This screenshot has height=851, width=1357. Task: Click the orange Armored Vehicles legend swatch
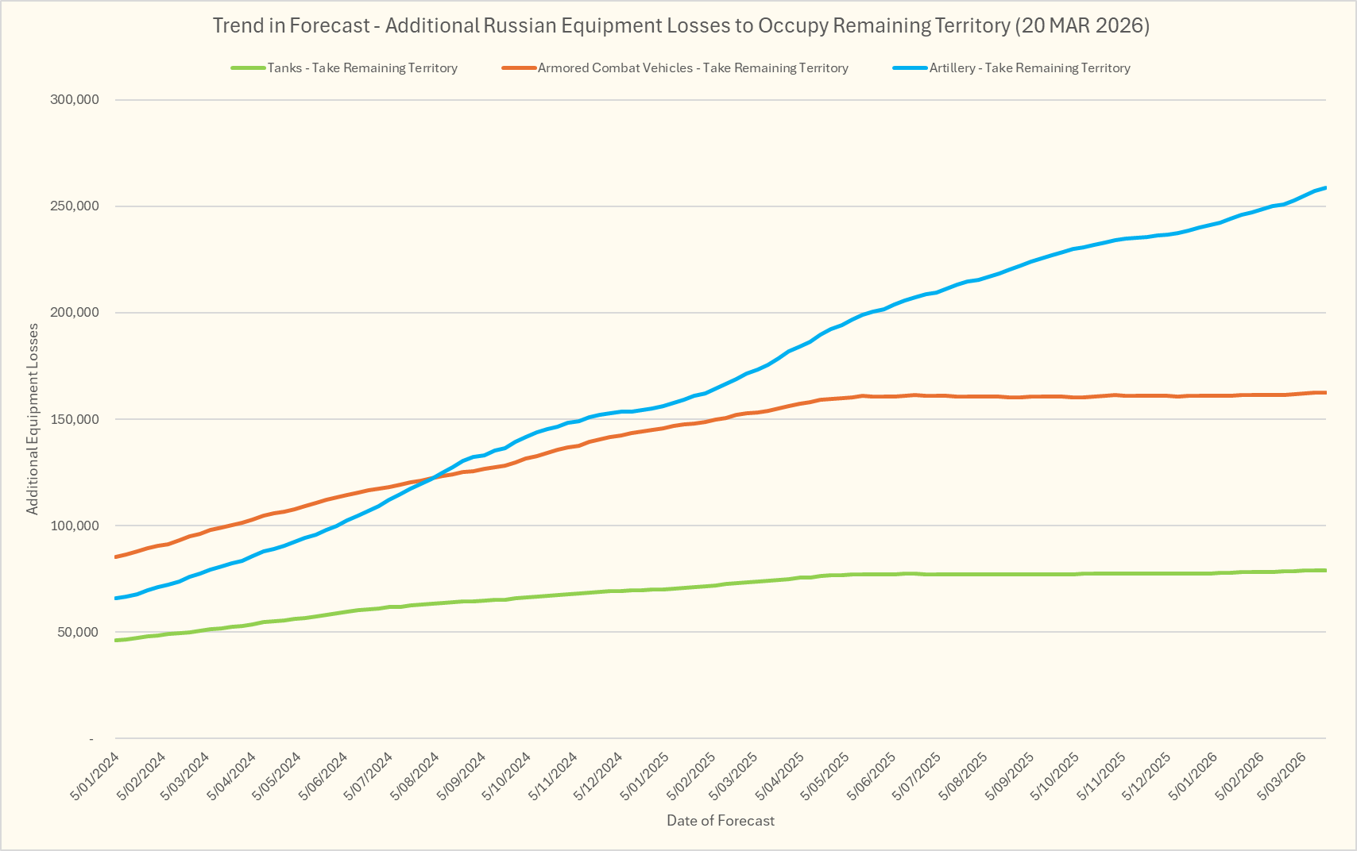point(519,68)
